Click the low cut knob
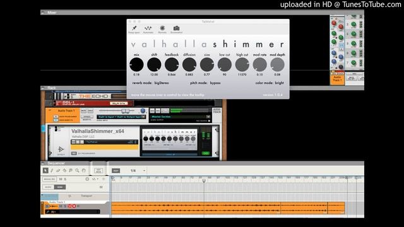Image resolution: width=404 pixels, height=227 pixels. coord(225,64)
